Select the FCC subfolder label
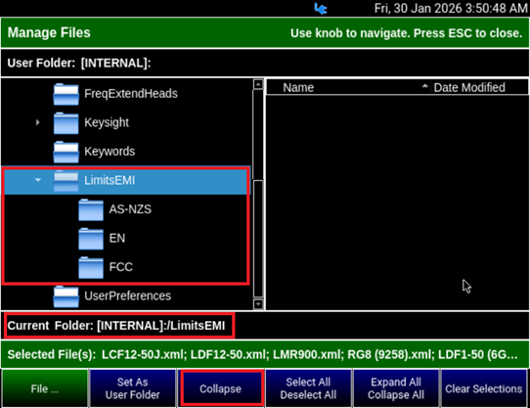This screenshot has width=530, height=408. [x=120, y=267]
